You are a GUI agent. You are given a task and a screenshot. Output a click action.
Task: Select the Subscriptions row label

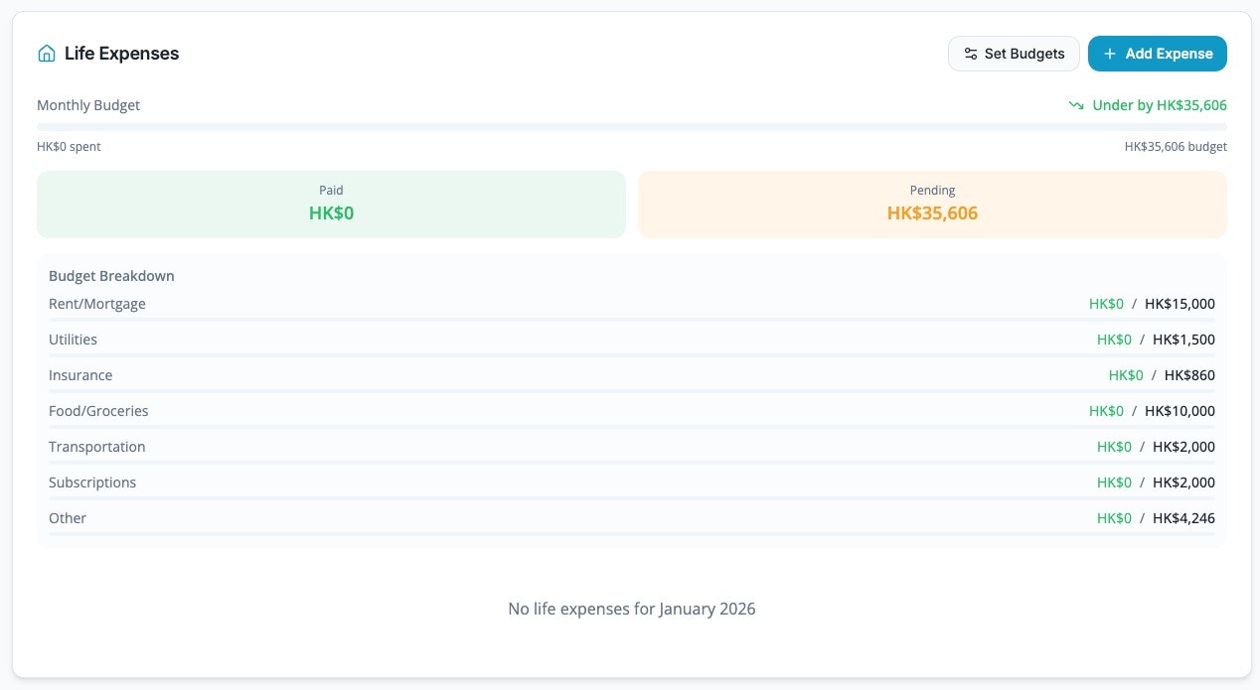coord(92,483)
